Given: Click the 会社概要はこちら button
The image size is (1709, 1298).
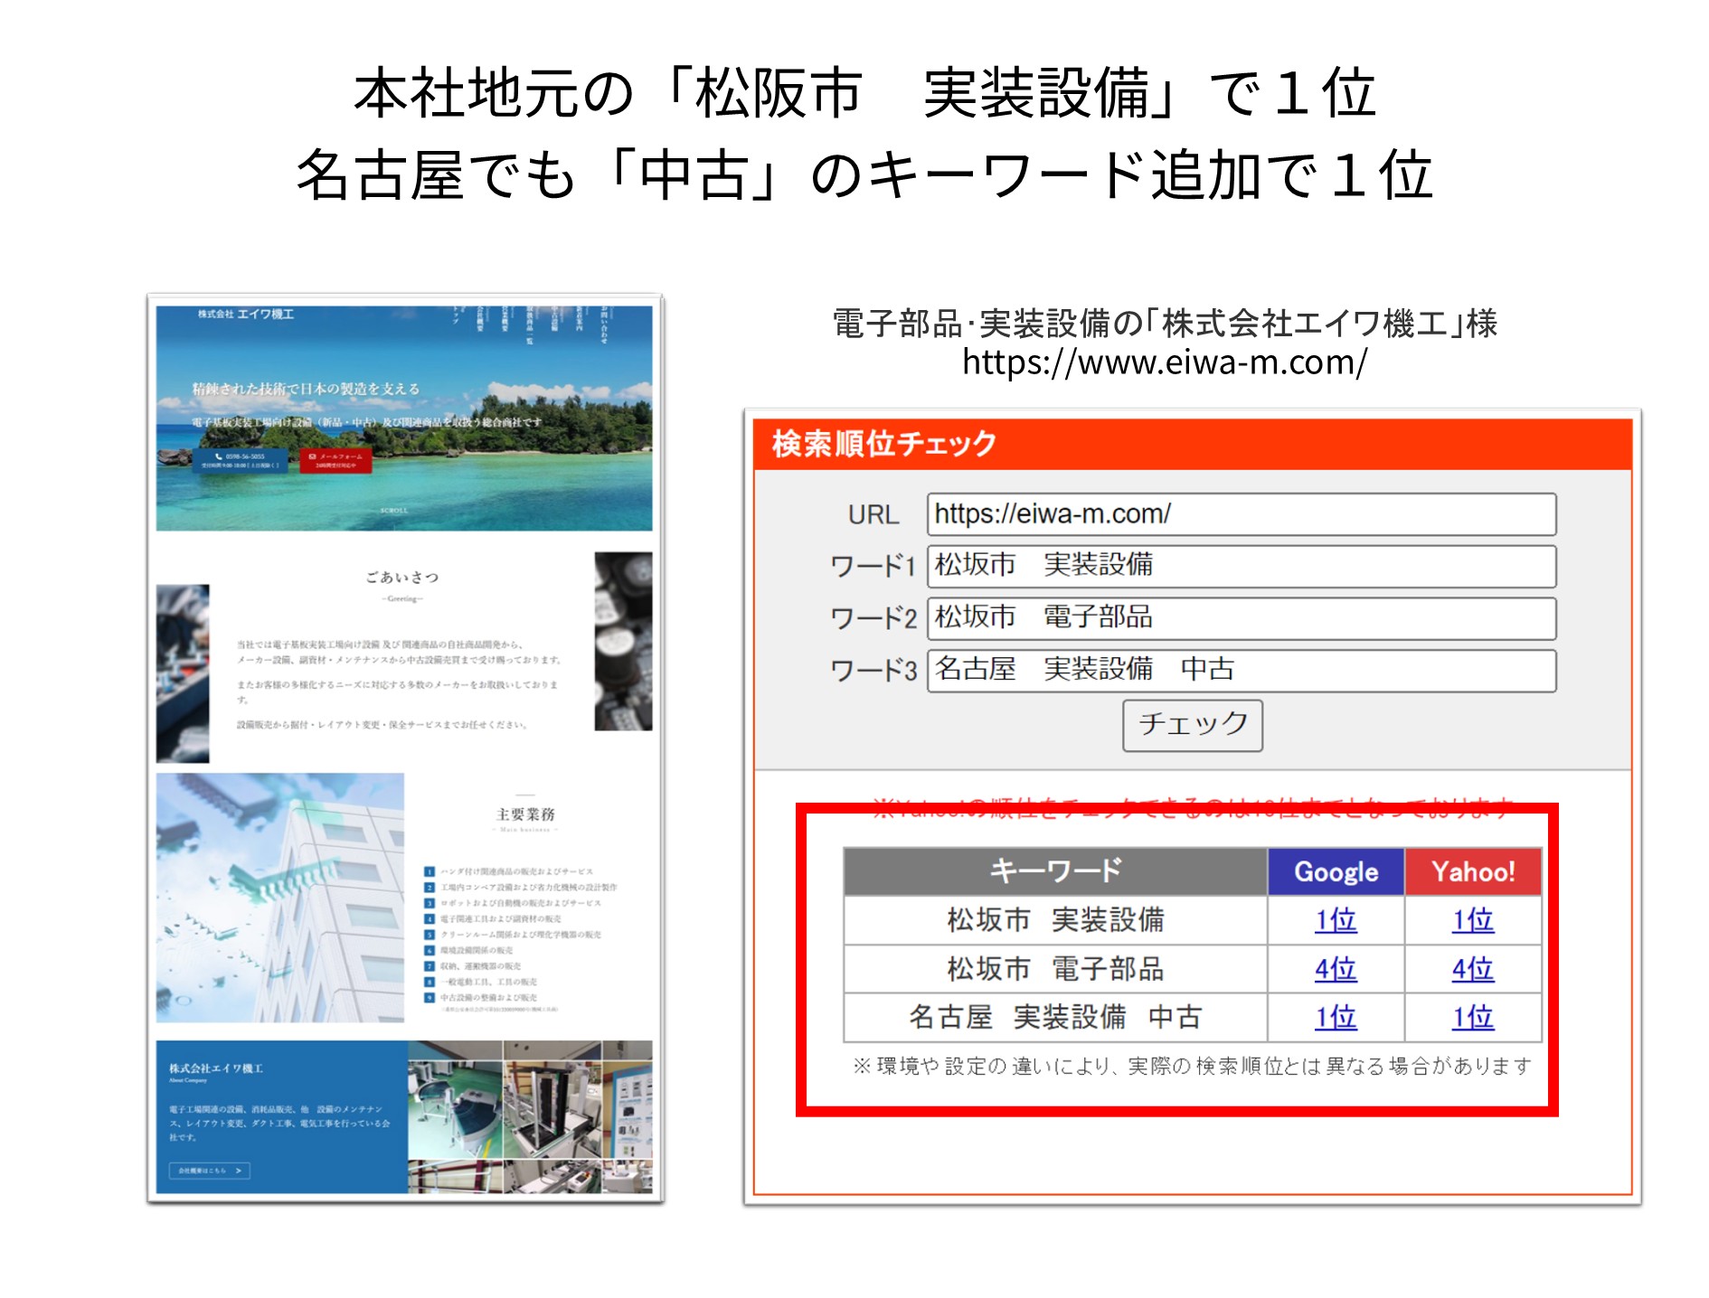Looking at the screenshot, I should tap(209, 1171).
